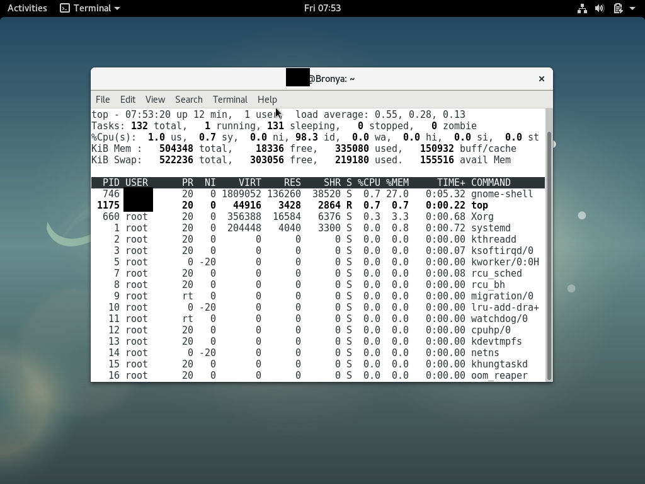
Task: Open the Search menu
Action: pos(188,100)
